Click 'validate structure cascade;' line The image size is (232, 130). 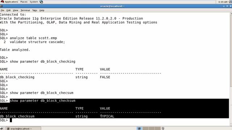tap(37, 42)
